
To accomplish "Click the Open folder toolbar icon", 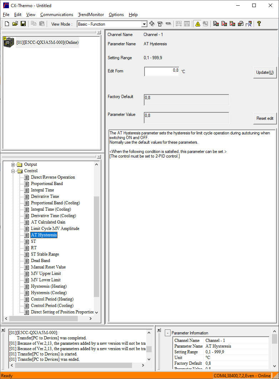I will pos(15,24).
